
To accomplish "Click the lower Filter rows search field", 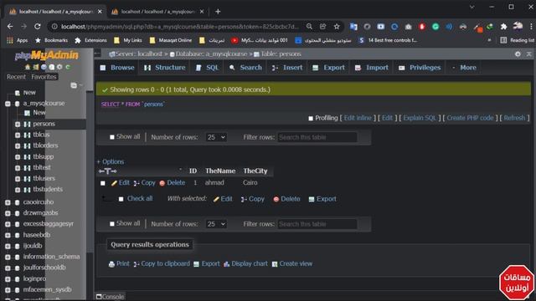I will pos(317,224).
